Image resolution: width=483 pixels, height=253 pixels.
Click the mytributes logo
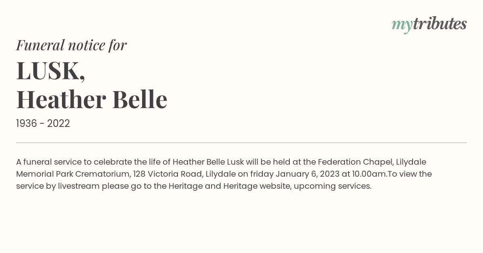click(429, 24)
